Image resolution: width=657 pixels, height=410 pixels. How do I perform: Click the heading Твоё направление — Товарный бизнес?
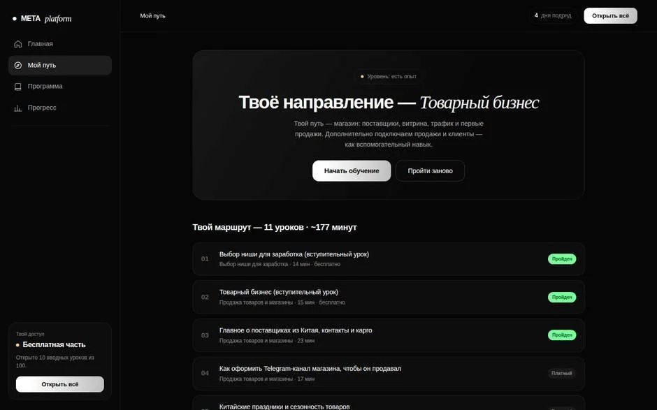[x=389, y=103]
